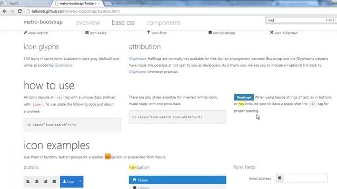Open the overview nav item
The height and width of the screenshot is (189, 337).
88,23
